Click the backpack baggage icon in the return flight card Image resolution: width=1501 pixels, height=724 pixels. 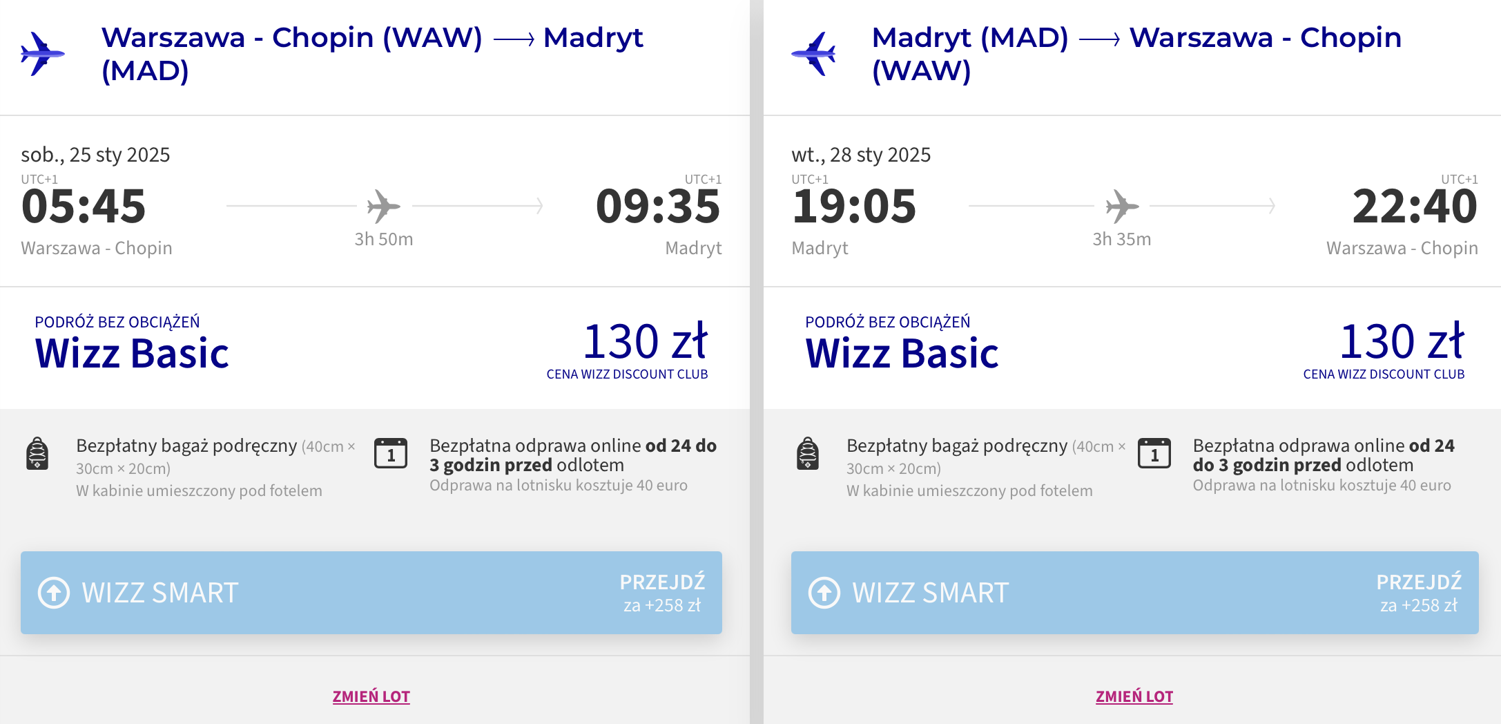(808, 453)
